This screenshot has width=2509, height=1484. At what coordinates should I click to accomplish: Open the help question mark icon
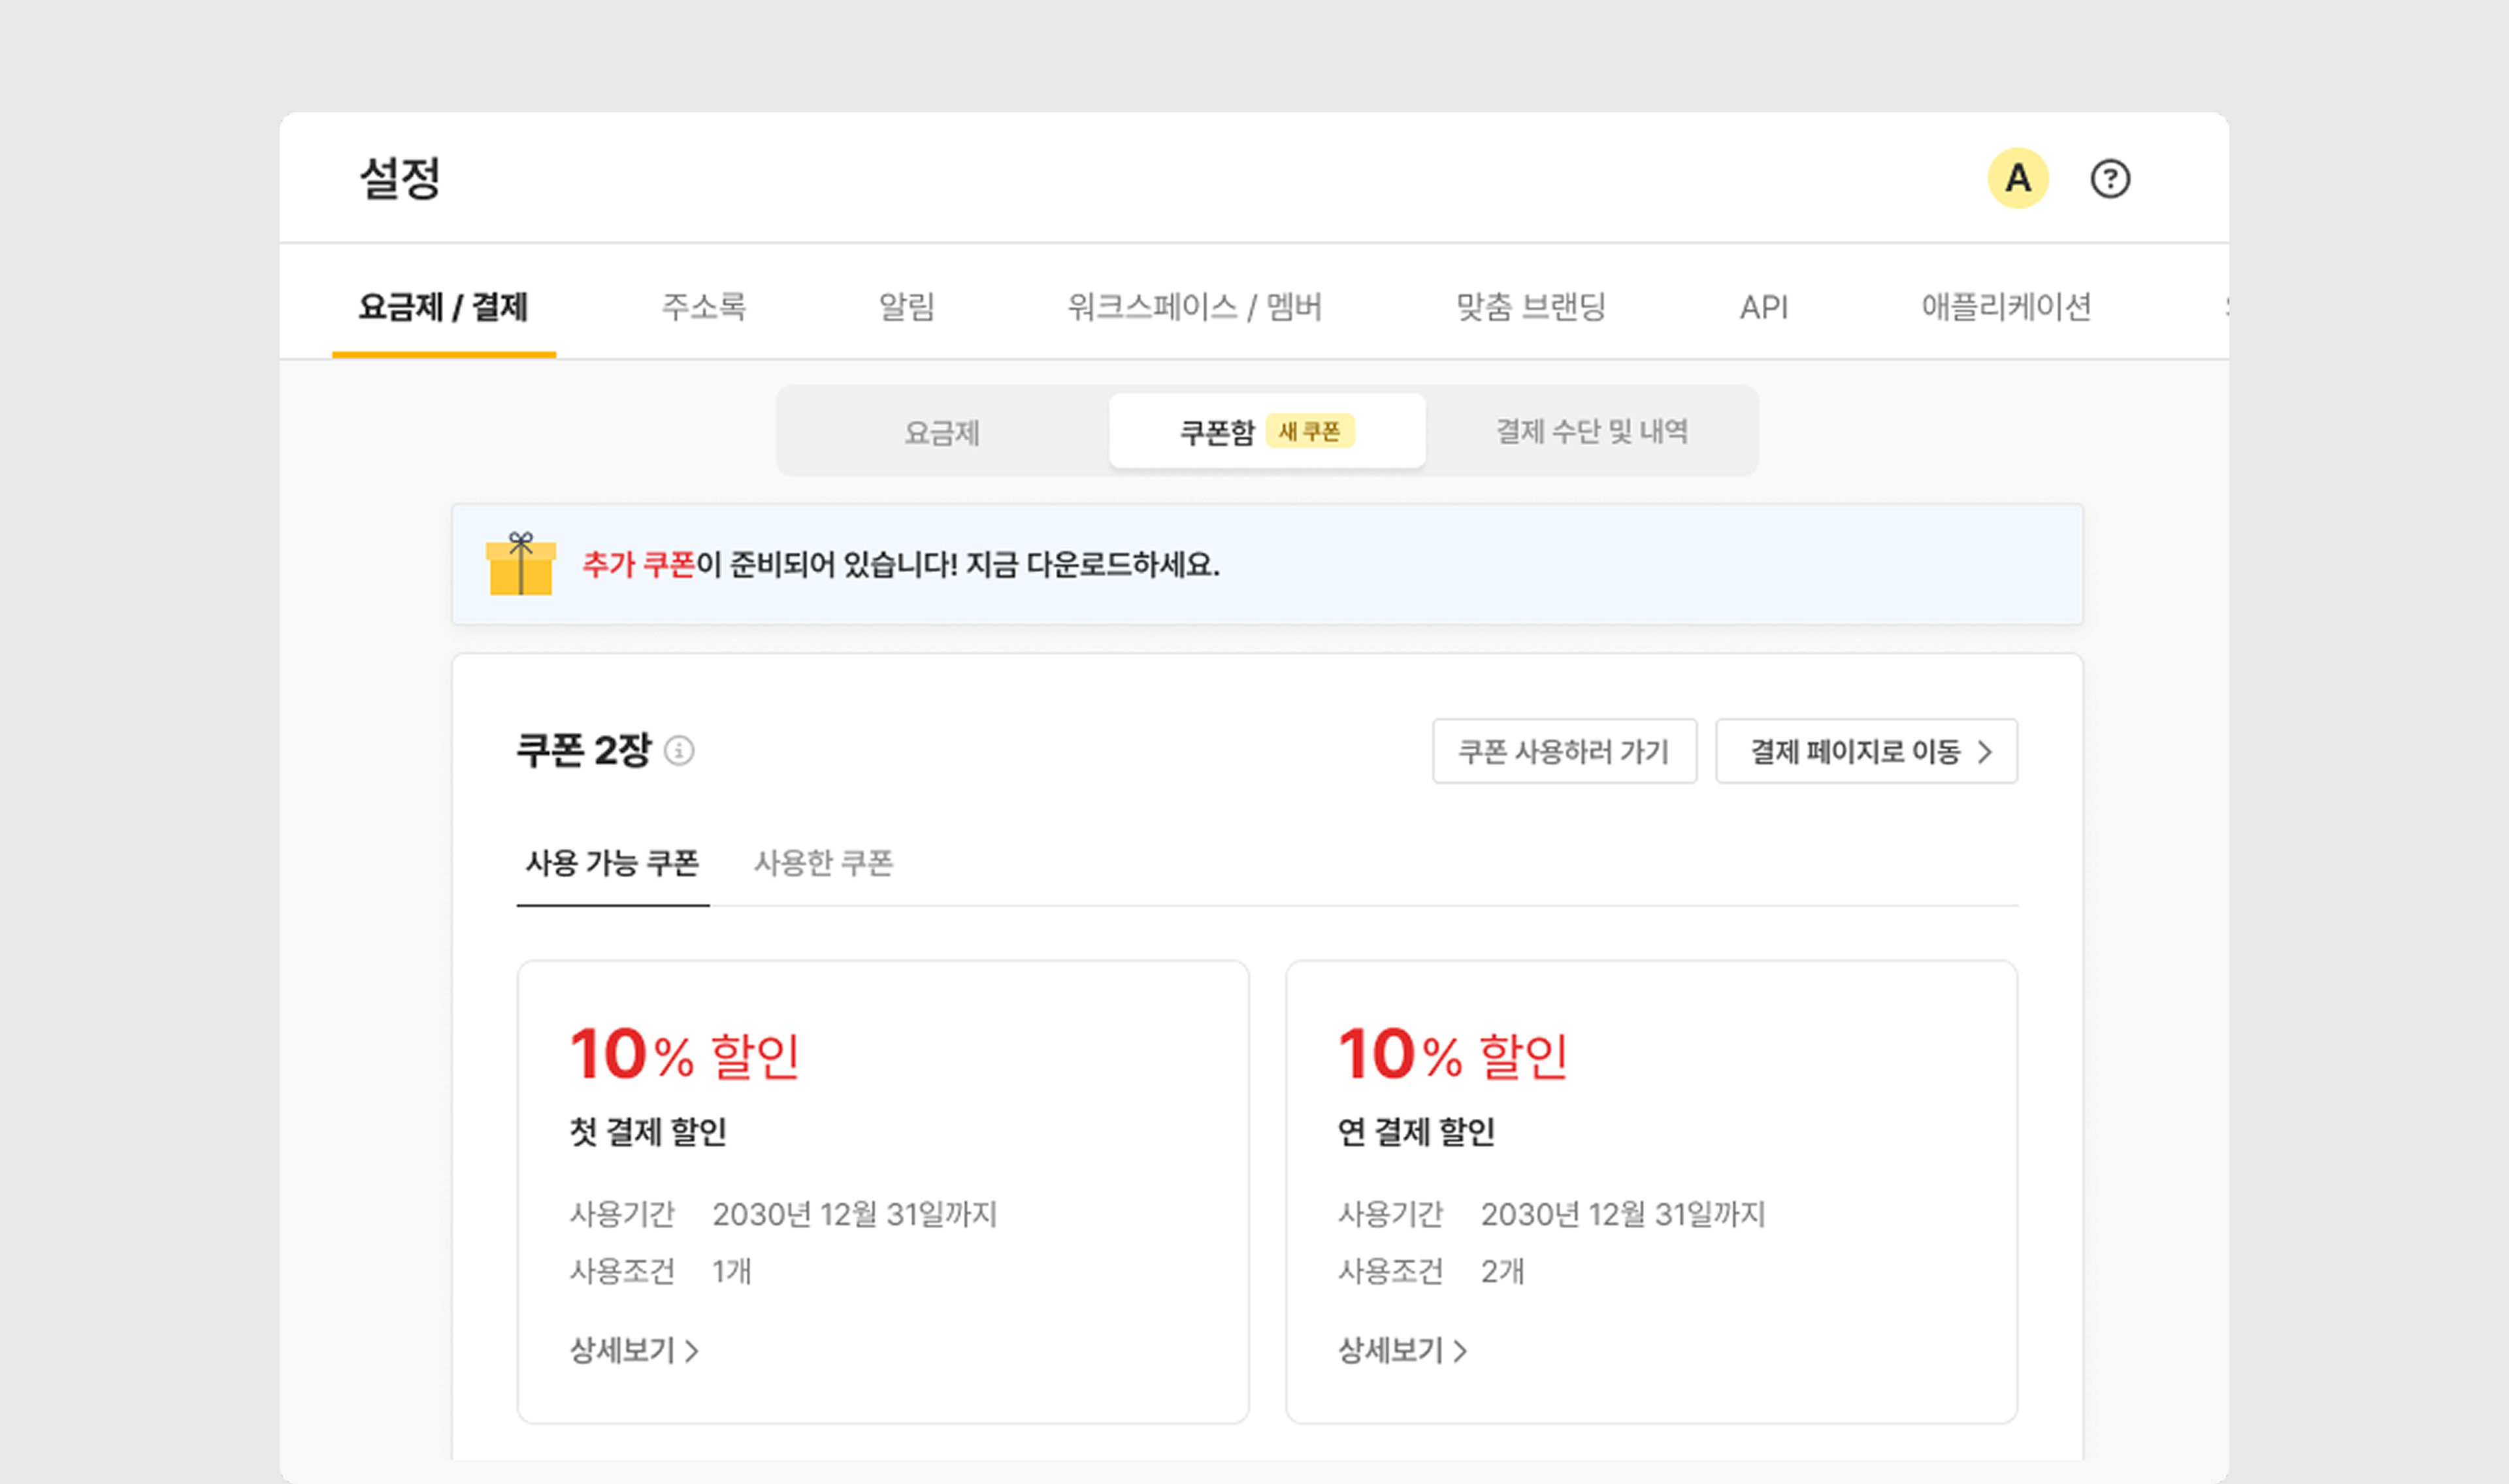pyautogui.click(x=2109, y=179)
